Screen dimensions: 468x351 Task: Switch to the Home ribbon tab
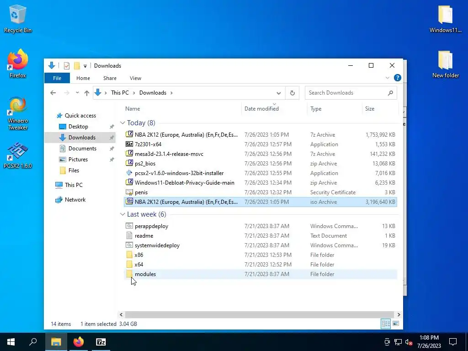pos(83,78)
